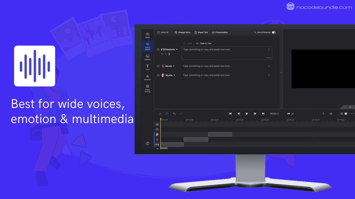Click the Fade In / Out button

[204, 43]
